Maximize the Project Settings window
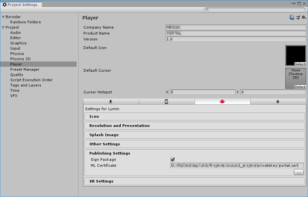The height and width of the screenshot is (197, 308). pos(299,4)
